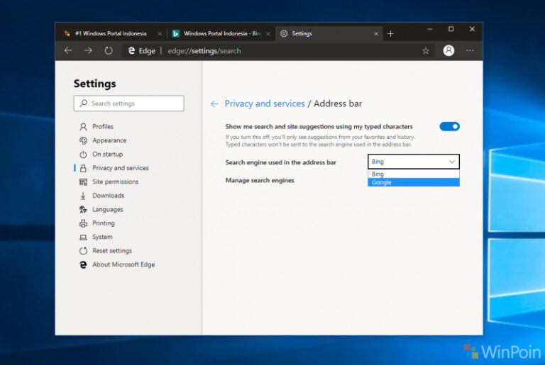Select Google from the search engine list
The width and height of the screenshot is (545, 365).
click(414, 182)
